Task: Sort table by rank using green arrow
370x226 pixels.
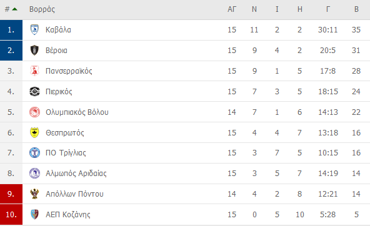Action: pos(14,9)
